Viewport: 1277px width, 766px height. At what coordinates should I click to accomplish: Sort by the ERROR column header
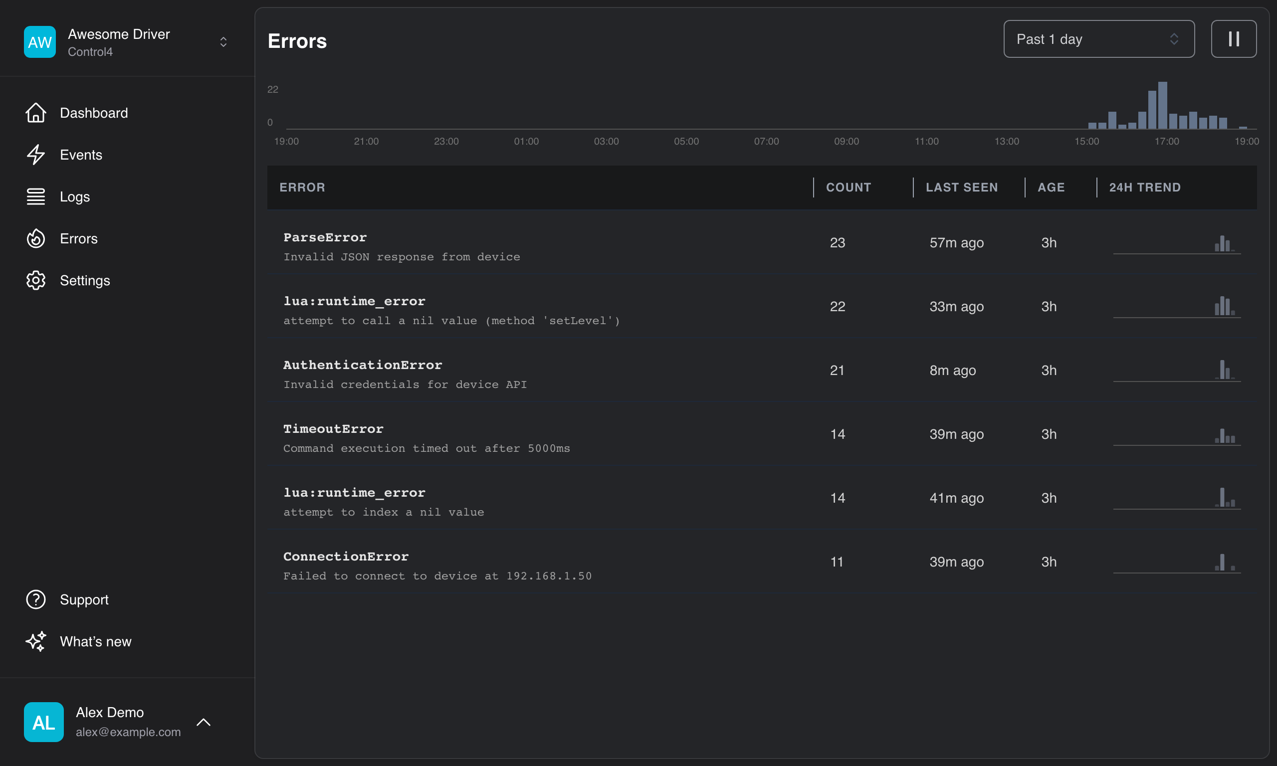pos(302,187)
